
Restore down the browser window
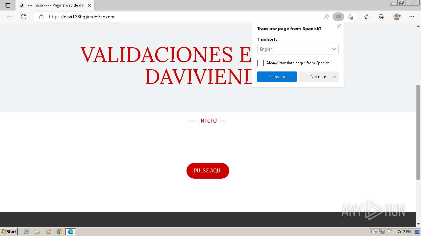(x=401, y=3)
